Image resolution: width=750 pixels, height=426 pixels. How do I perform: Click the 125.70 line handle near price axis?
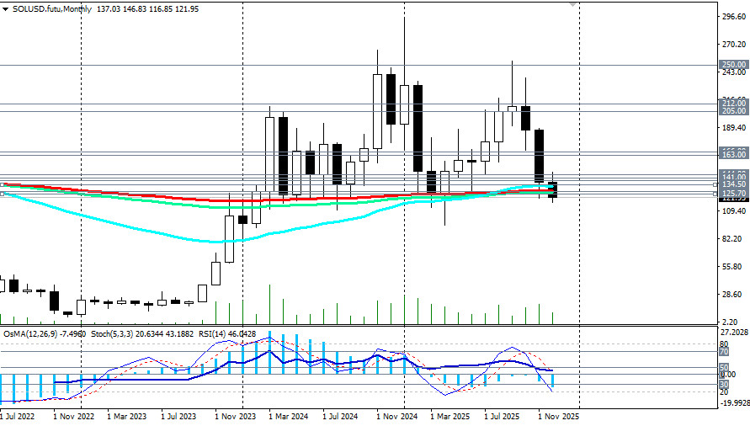coord(715,194)
